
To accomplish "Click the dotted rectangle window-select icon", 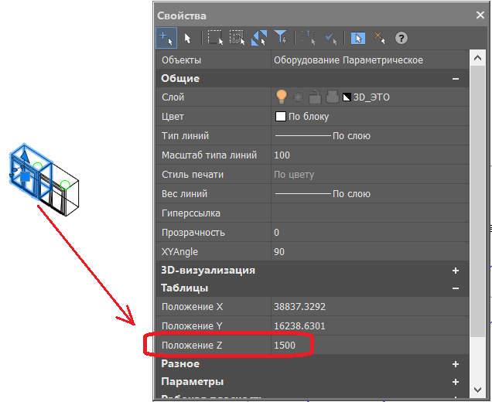I will coord(215,38).
